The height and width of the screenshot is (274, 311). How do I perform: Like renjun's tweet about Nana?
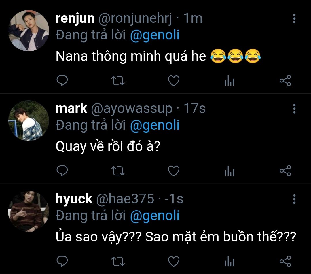pyautogui.click(x=174, y=81)
